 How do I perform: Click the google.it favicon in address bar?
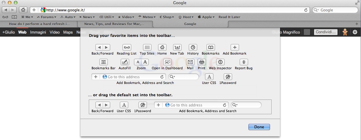pos(43,10)
